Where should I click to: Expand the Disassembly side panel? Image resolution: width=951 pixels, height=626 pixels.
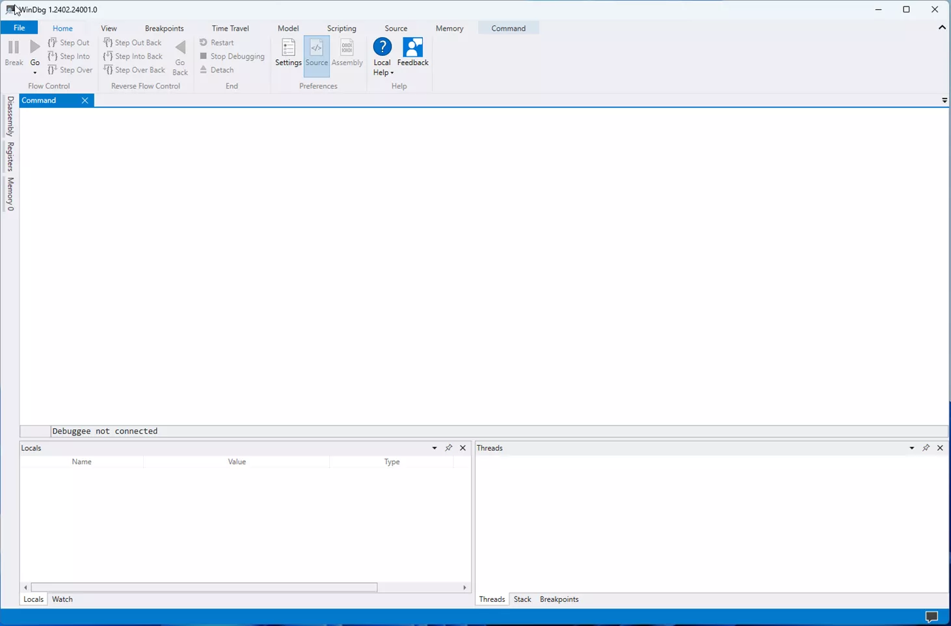coord(10,116)
